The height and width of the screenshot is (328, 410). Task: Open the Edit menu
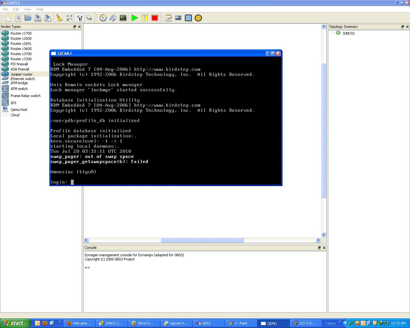16,9
